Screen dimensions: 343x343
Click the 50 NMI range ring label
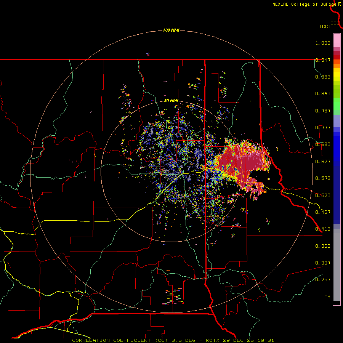(171, 101)
